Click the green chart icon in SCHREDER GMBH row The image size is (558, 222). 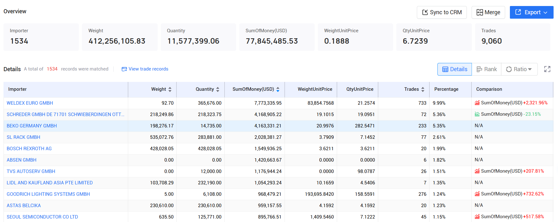pyautogui.click(x=477, y=114)
